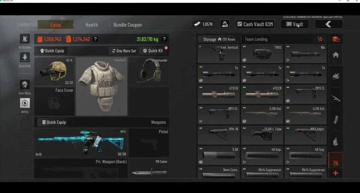
Task: Click the M9 Saber melee slot
Action: (x=149, y=169)
